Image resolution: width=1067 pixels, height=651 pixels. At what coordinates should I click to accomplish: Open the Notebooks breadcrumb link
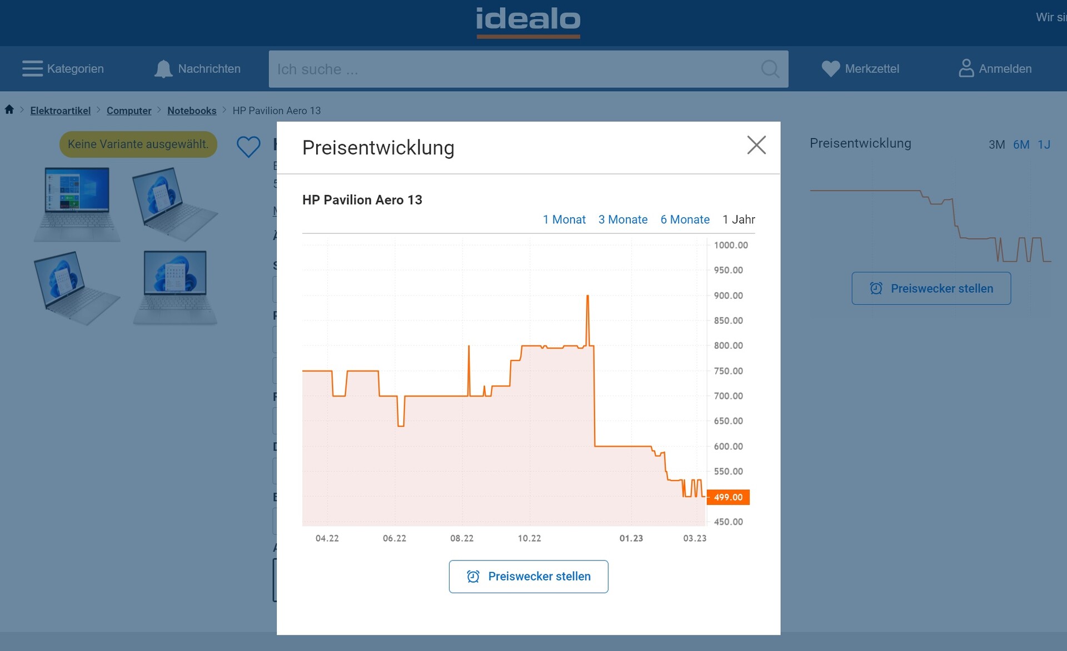[x=192, y=111]
